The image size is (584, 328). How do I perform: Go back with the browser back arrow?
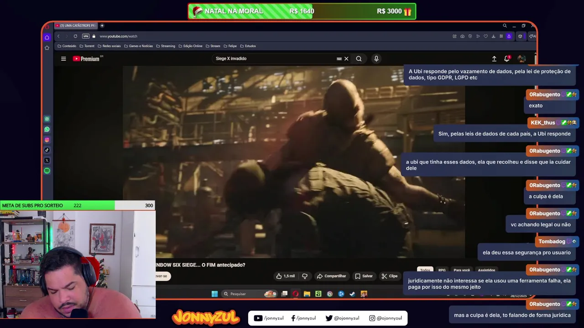(x=58, y=36)
